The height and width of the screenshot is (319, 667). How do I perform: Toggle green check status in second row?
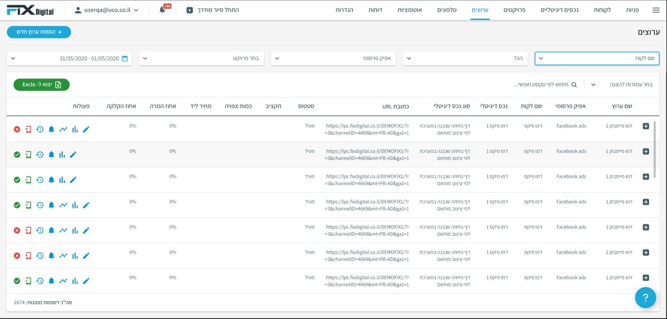tap(17, 154)
